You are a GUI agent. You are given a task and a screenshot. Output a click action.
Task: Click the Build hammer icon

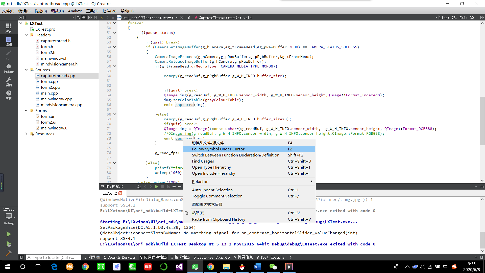click(x=9, y=253)
